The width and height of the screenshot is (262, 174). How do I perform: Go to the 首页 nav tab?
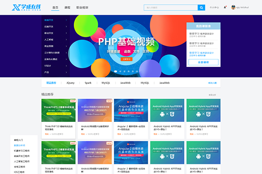(55, 7)
